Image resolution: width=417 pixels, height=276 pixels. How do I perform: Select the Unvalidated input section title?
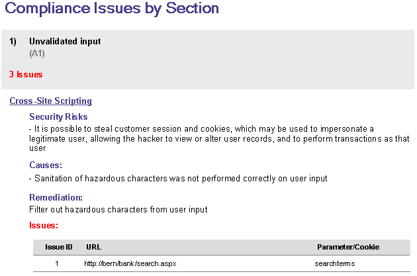click(65, 41)
